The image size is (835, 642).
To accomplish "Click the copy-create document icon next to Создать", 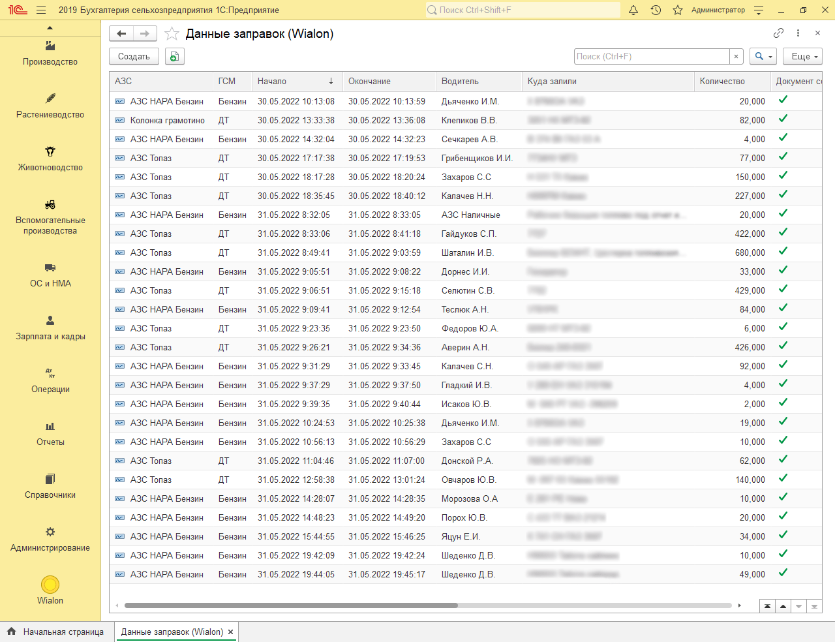I will click(174, 57).
